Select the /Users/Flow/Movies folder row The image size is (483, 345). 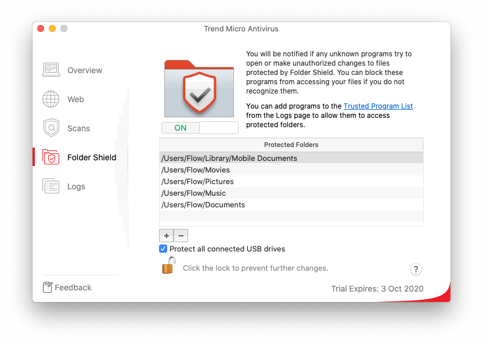[196, 170]
